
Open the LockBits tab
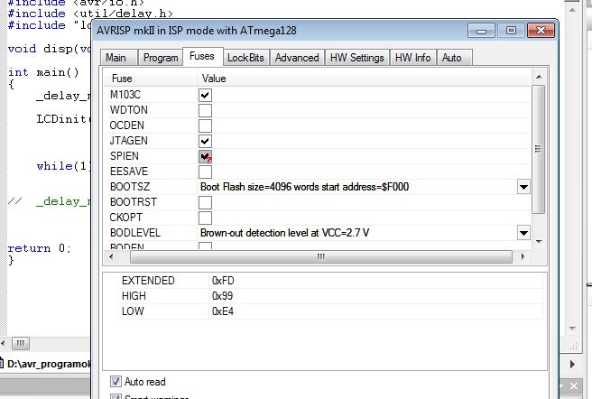click(245, 58)
